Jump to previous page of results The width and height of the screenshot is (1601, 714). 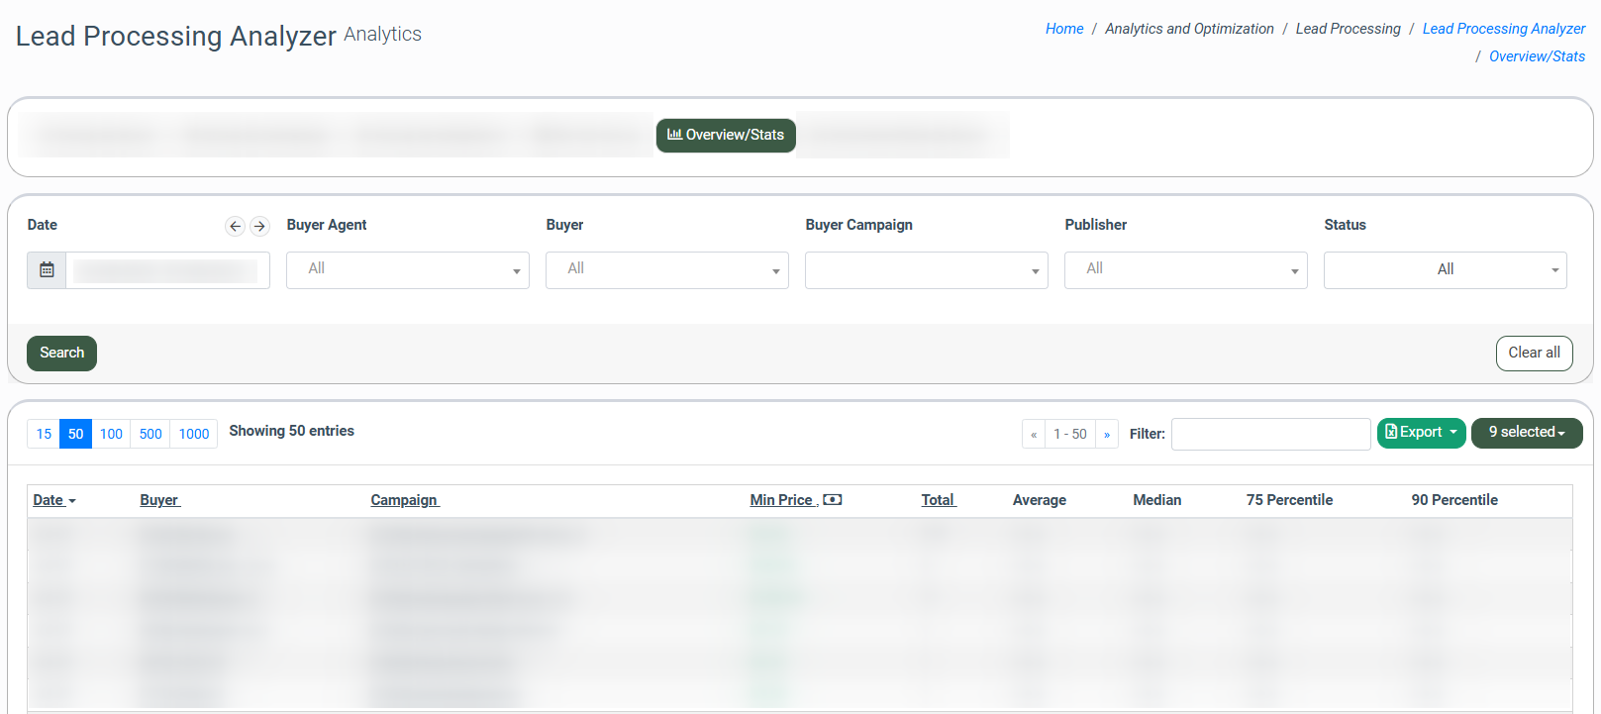1034,435
